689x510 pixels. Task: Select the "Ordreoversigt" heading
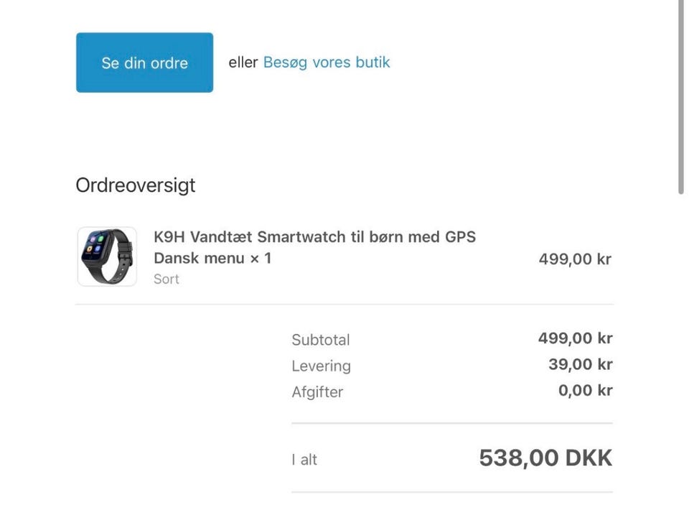tap(136, 185)
